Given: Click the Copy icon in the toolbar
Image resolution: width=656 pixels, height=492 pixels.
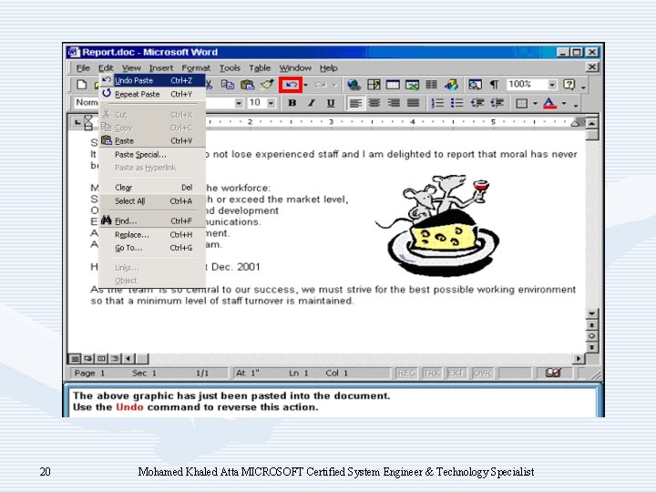Looking at the screenshot, I should pos(227,85).
